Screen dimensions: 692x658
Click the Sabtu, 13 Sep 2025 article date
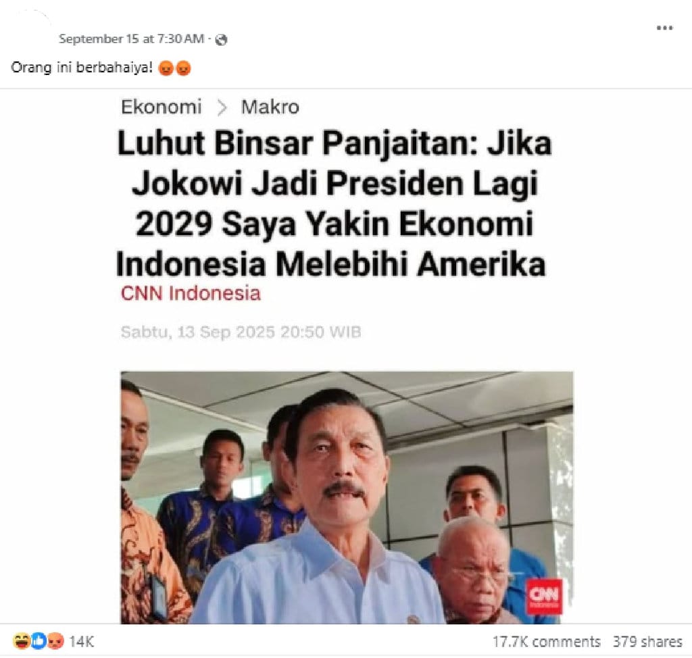click(241, 332)
